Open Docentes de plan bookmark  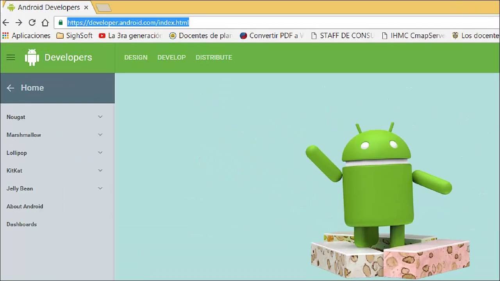pyautogui.click(x=201, y=36)
